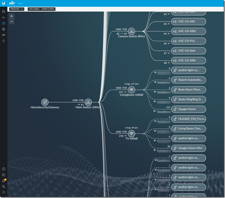This screenshot has width=225, height=198.
Task: Open the info circle icon in sidebar
Action: click(x=4, y=169)
